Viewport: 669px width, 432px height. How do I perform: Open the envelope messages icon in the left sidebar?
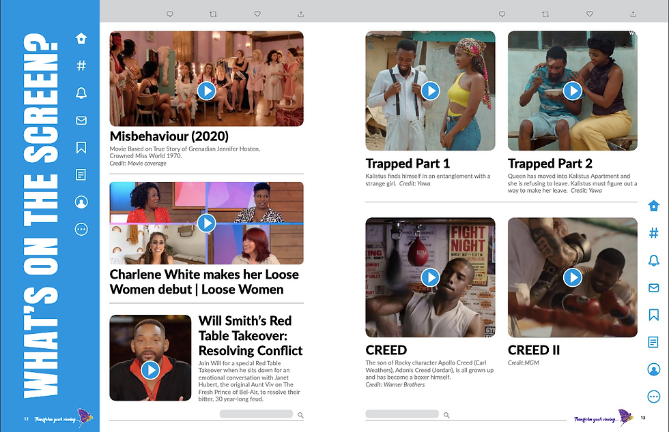[x=81, y=120]
